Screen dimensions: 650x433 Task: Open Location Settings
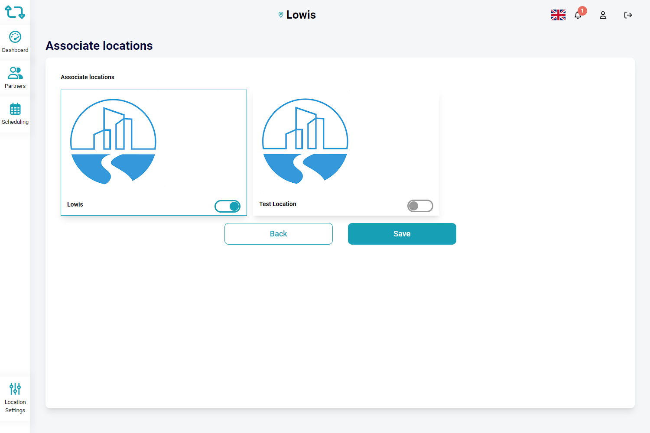coord(15,398)
